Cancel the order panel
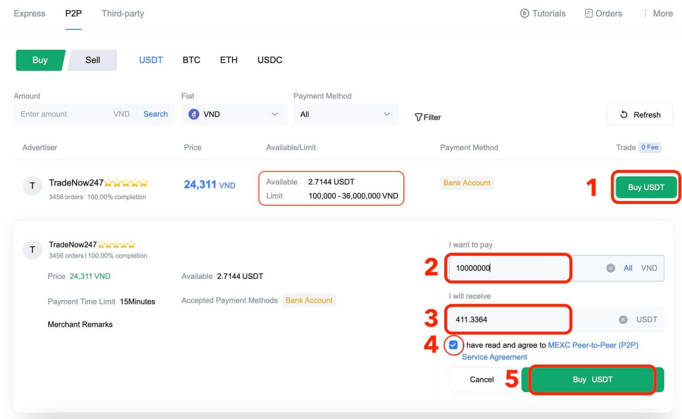Image resolution: width=682 pixels, height=419 pixels. (x=482, y=379)
